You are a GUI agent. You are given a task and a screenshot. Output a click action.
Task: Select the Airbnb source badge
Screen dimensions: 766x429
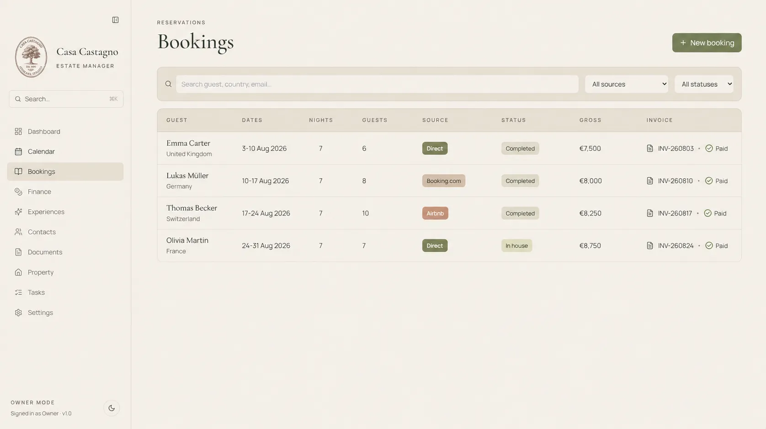435,213
